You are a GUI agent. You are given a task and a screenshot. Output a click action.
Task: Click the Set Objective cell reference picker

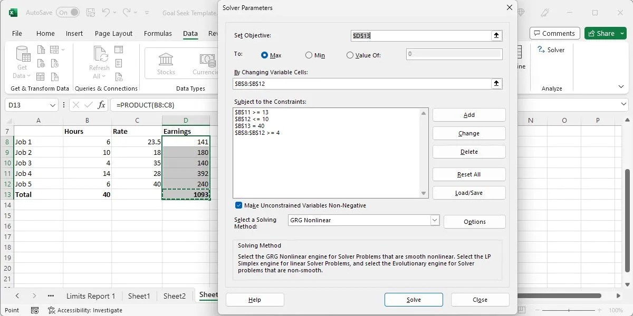click(496, 35)
